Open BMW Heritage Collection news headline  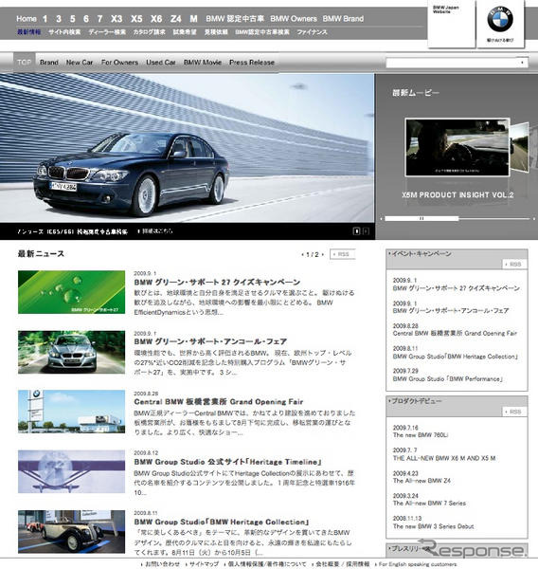(221, 522)
